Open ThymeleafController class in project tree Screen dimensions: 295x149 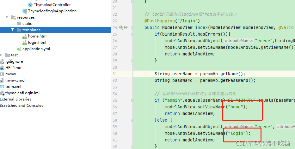point(52,5)
